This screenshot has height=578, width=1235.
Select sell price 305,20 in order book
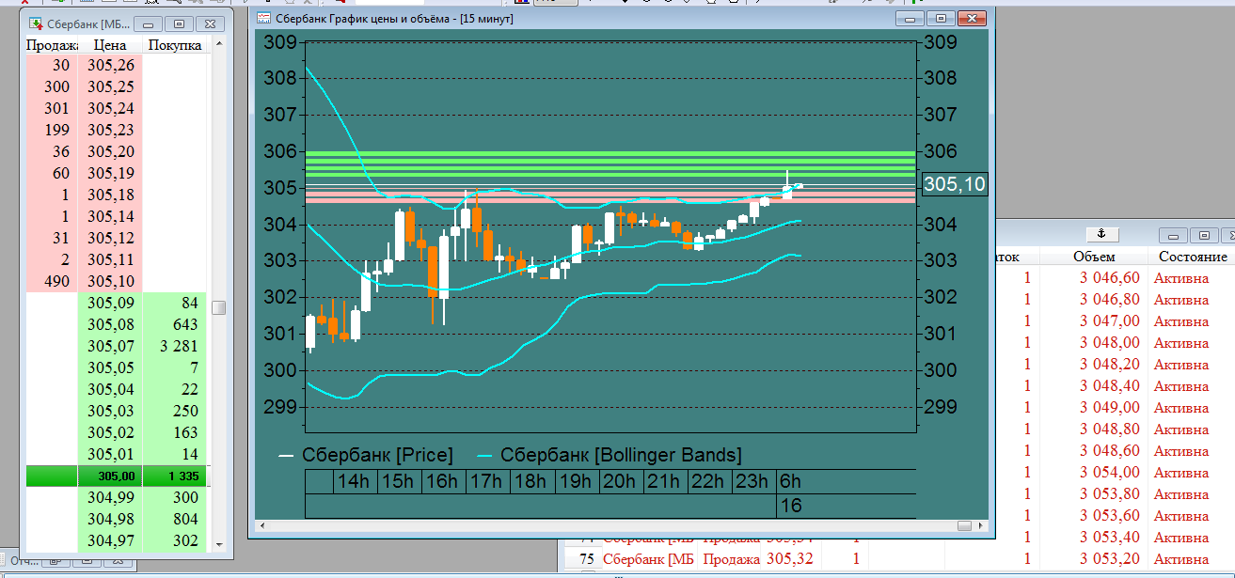pos(111,151)
